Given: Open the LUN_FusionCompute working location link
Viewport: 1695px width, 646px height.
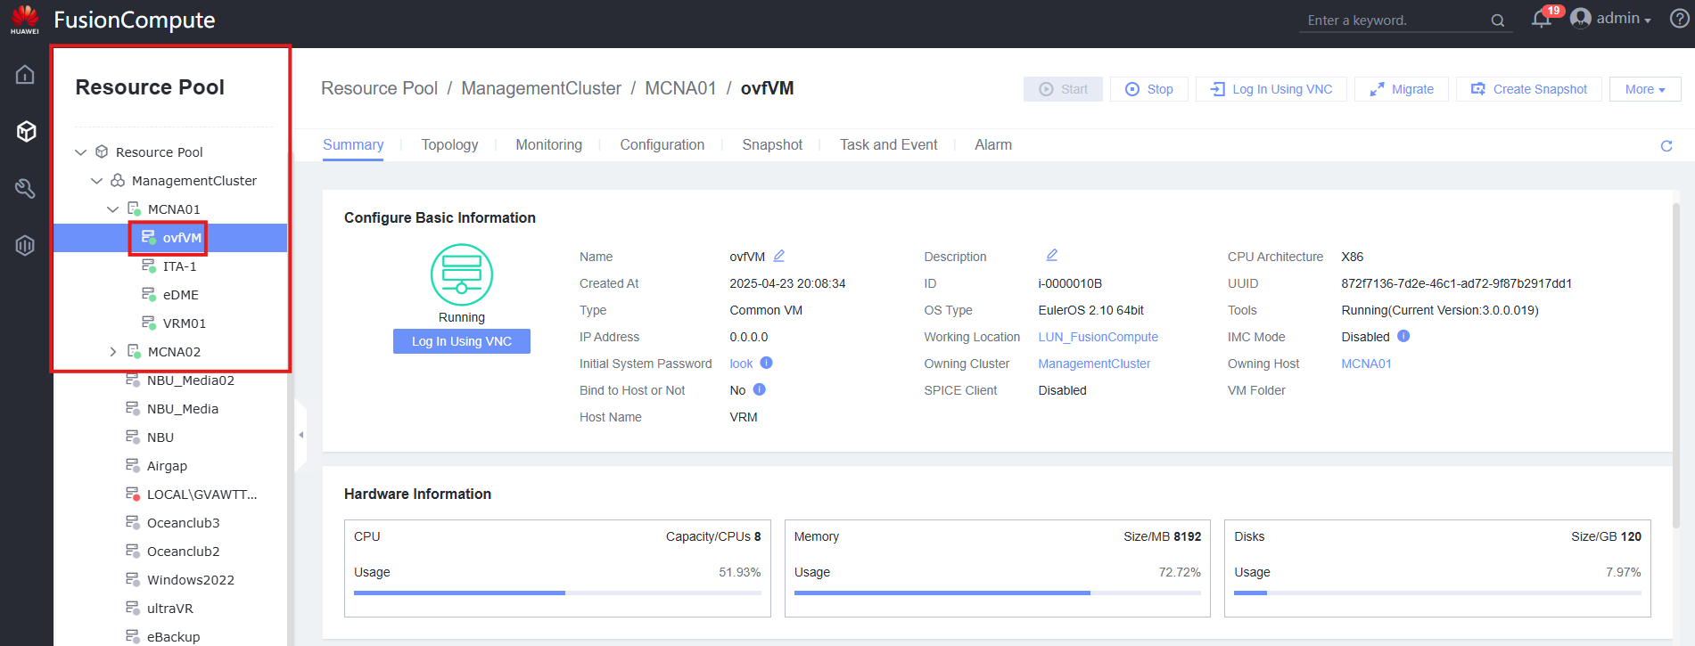Looking at the screenshot, I should pos(1098,337).
